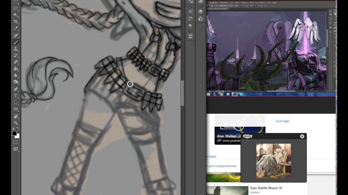Open the white background color swatch
This screenshot has width=348, height=195.
click(18, 136)
